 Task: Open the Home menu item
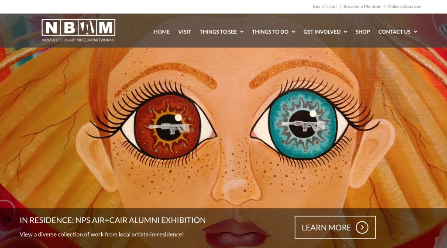point(162,31)
